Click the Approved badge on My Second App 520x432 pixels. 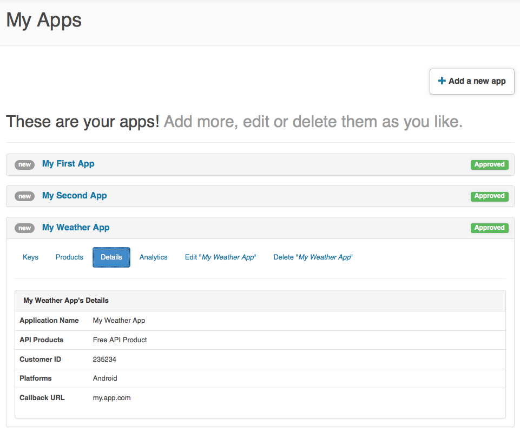489,196
